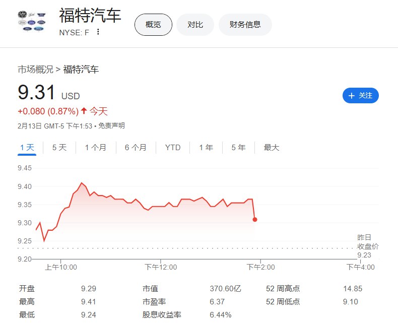398x323 pixels.
Task: Switch the chart to 1 个月
Action: pyautogui.click(x=95, y=148)
